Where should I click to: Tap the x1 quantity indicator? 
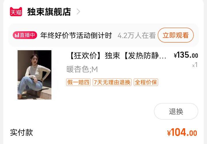click(x=195, y=65)
